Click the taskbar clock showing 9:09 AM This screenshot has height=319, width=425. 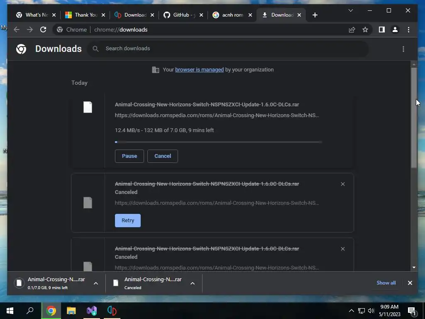[x=389, y=311]
